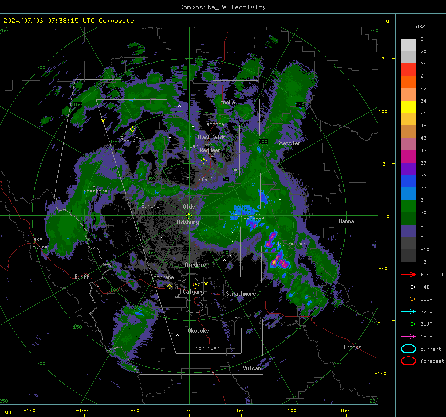Viewport: 446px width, 417px height.
Task: Select the 42 dBZ magenta swatch
Action: click(408, 156)
